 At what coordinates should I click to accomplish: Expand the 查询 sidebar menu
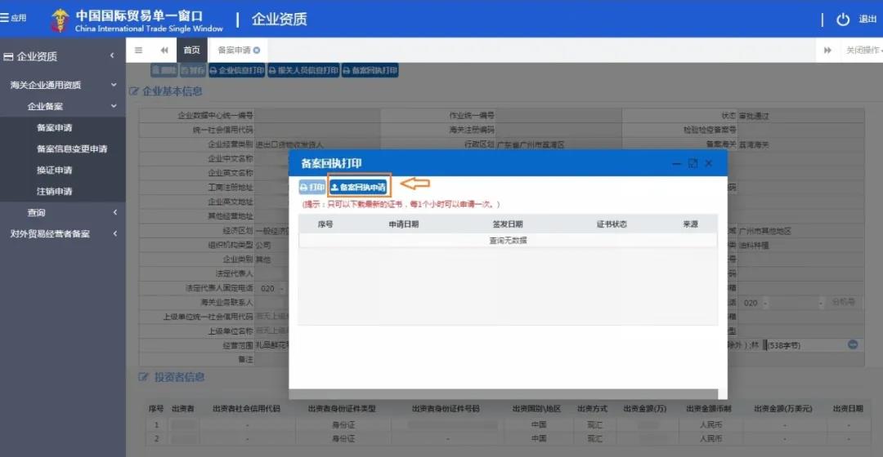pos(114,213)
